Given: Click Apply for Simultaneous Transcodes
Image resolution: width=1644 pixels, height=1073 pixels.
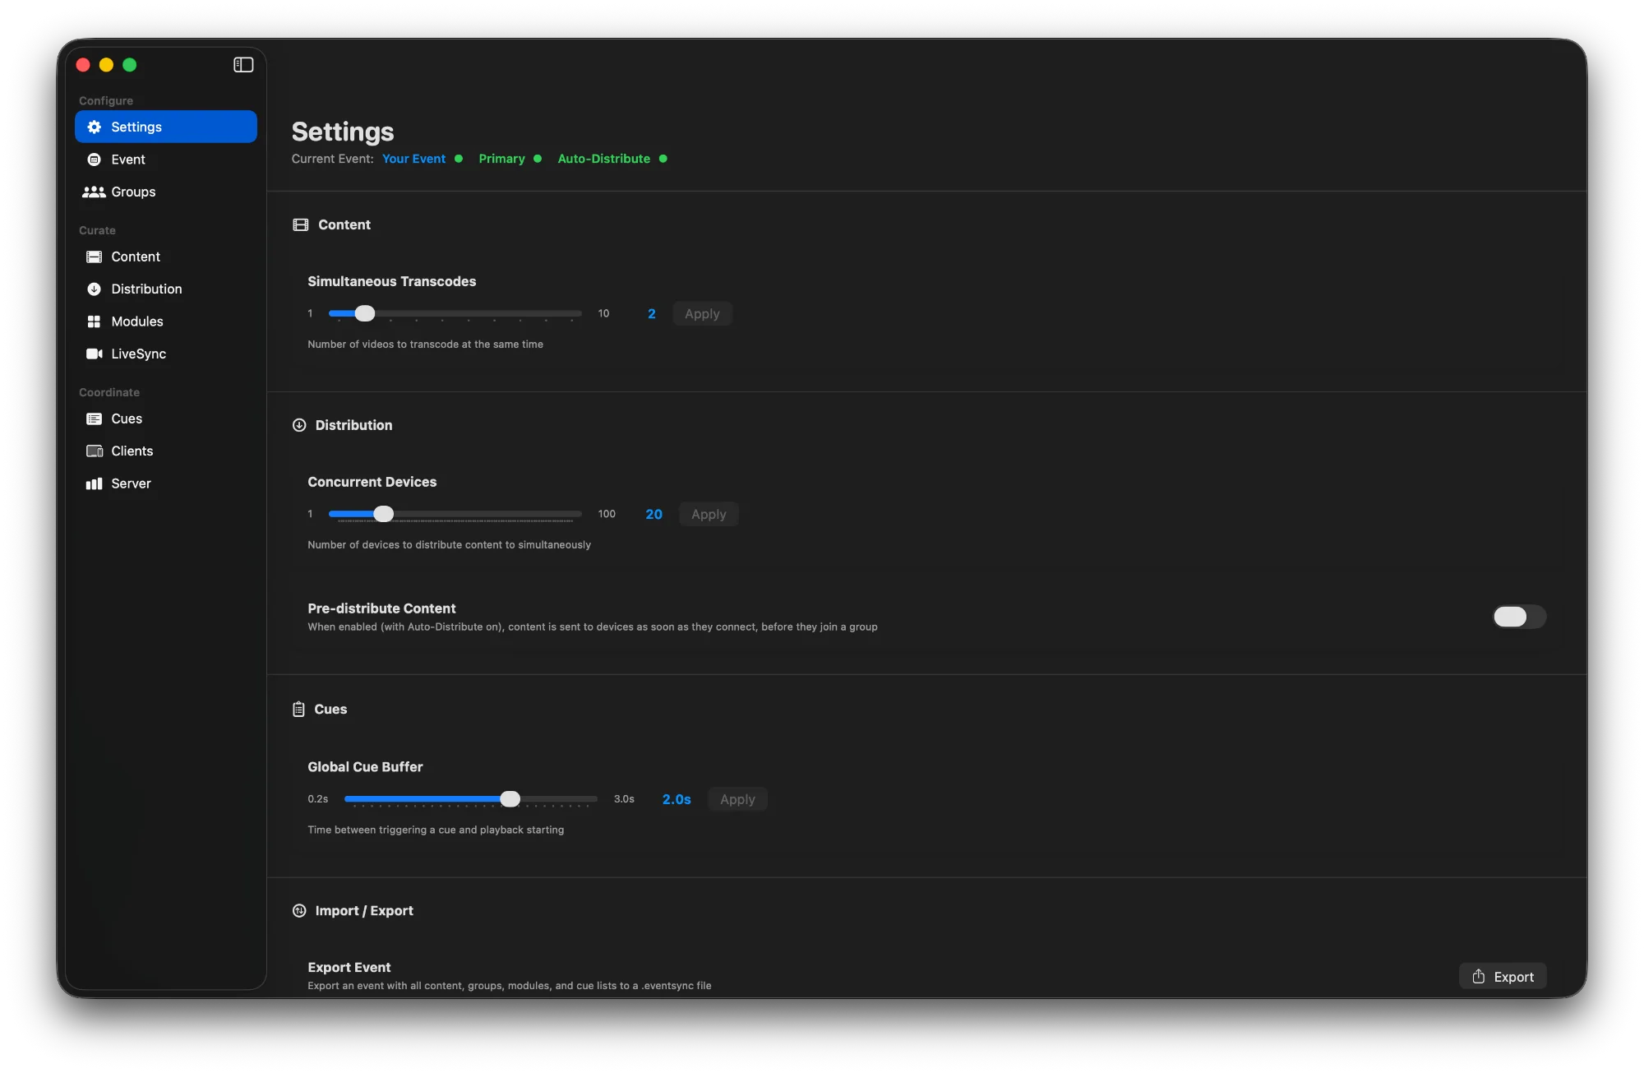Looking at the screenshot, I should (x=702, y=313).
